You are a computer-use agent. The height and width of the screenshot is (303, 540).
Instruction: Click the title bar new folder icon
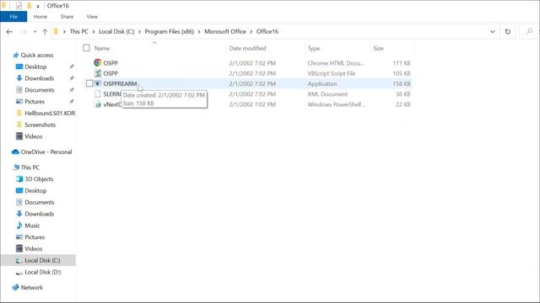[x=30, y=6]
